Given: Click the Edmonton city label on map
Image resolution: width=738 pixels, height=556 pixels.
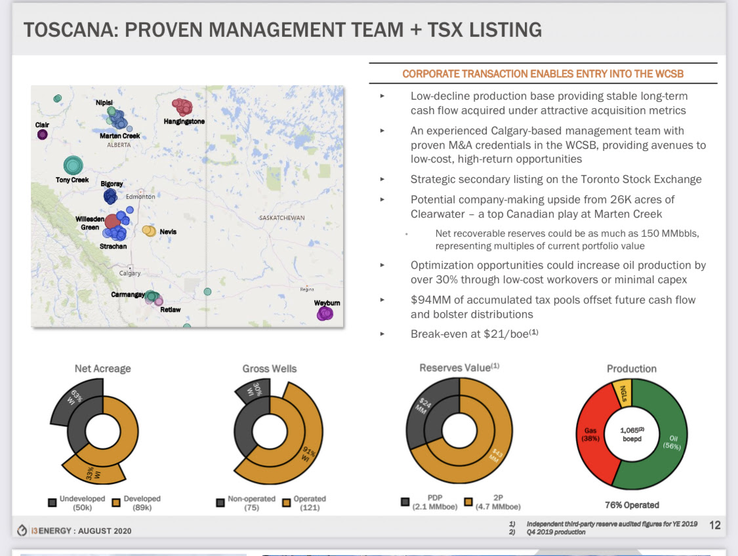Looking at the screenshot, I should pos(140,197).
